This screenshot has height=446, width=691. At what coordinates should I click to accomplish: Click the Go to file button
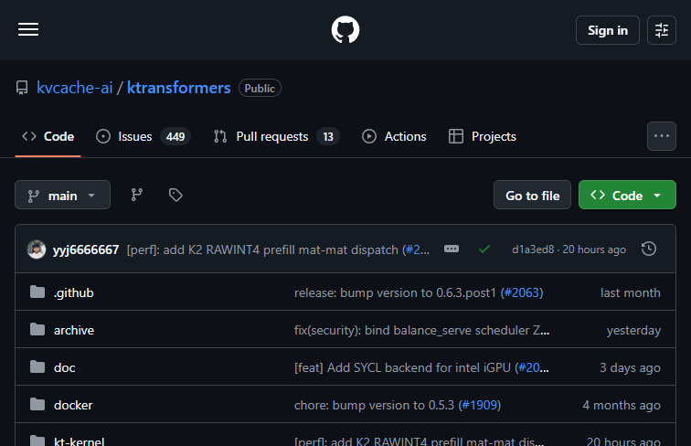[x=532, y=195]
